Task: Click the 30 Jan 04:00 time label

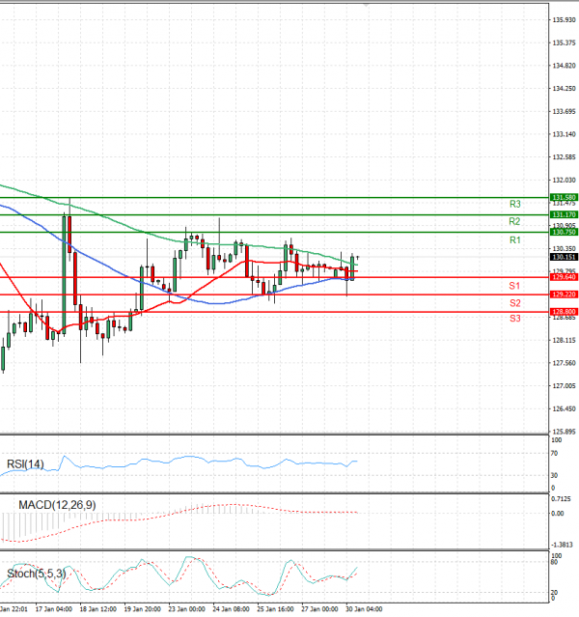Action: [364, 609]
